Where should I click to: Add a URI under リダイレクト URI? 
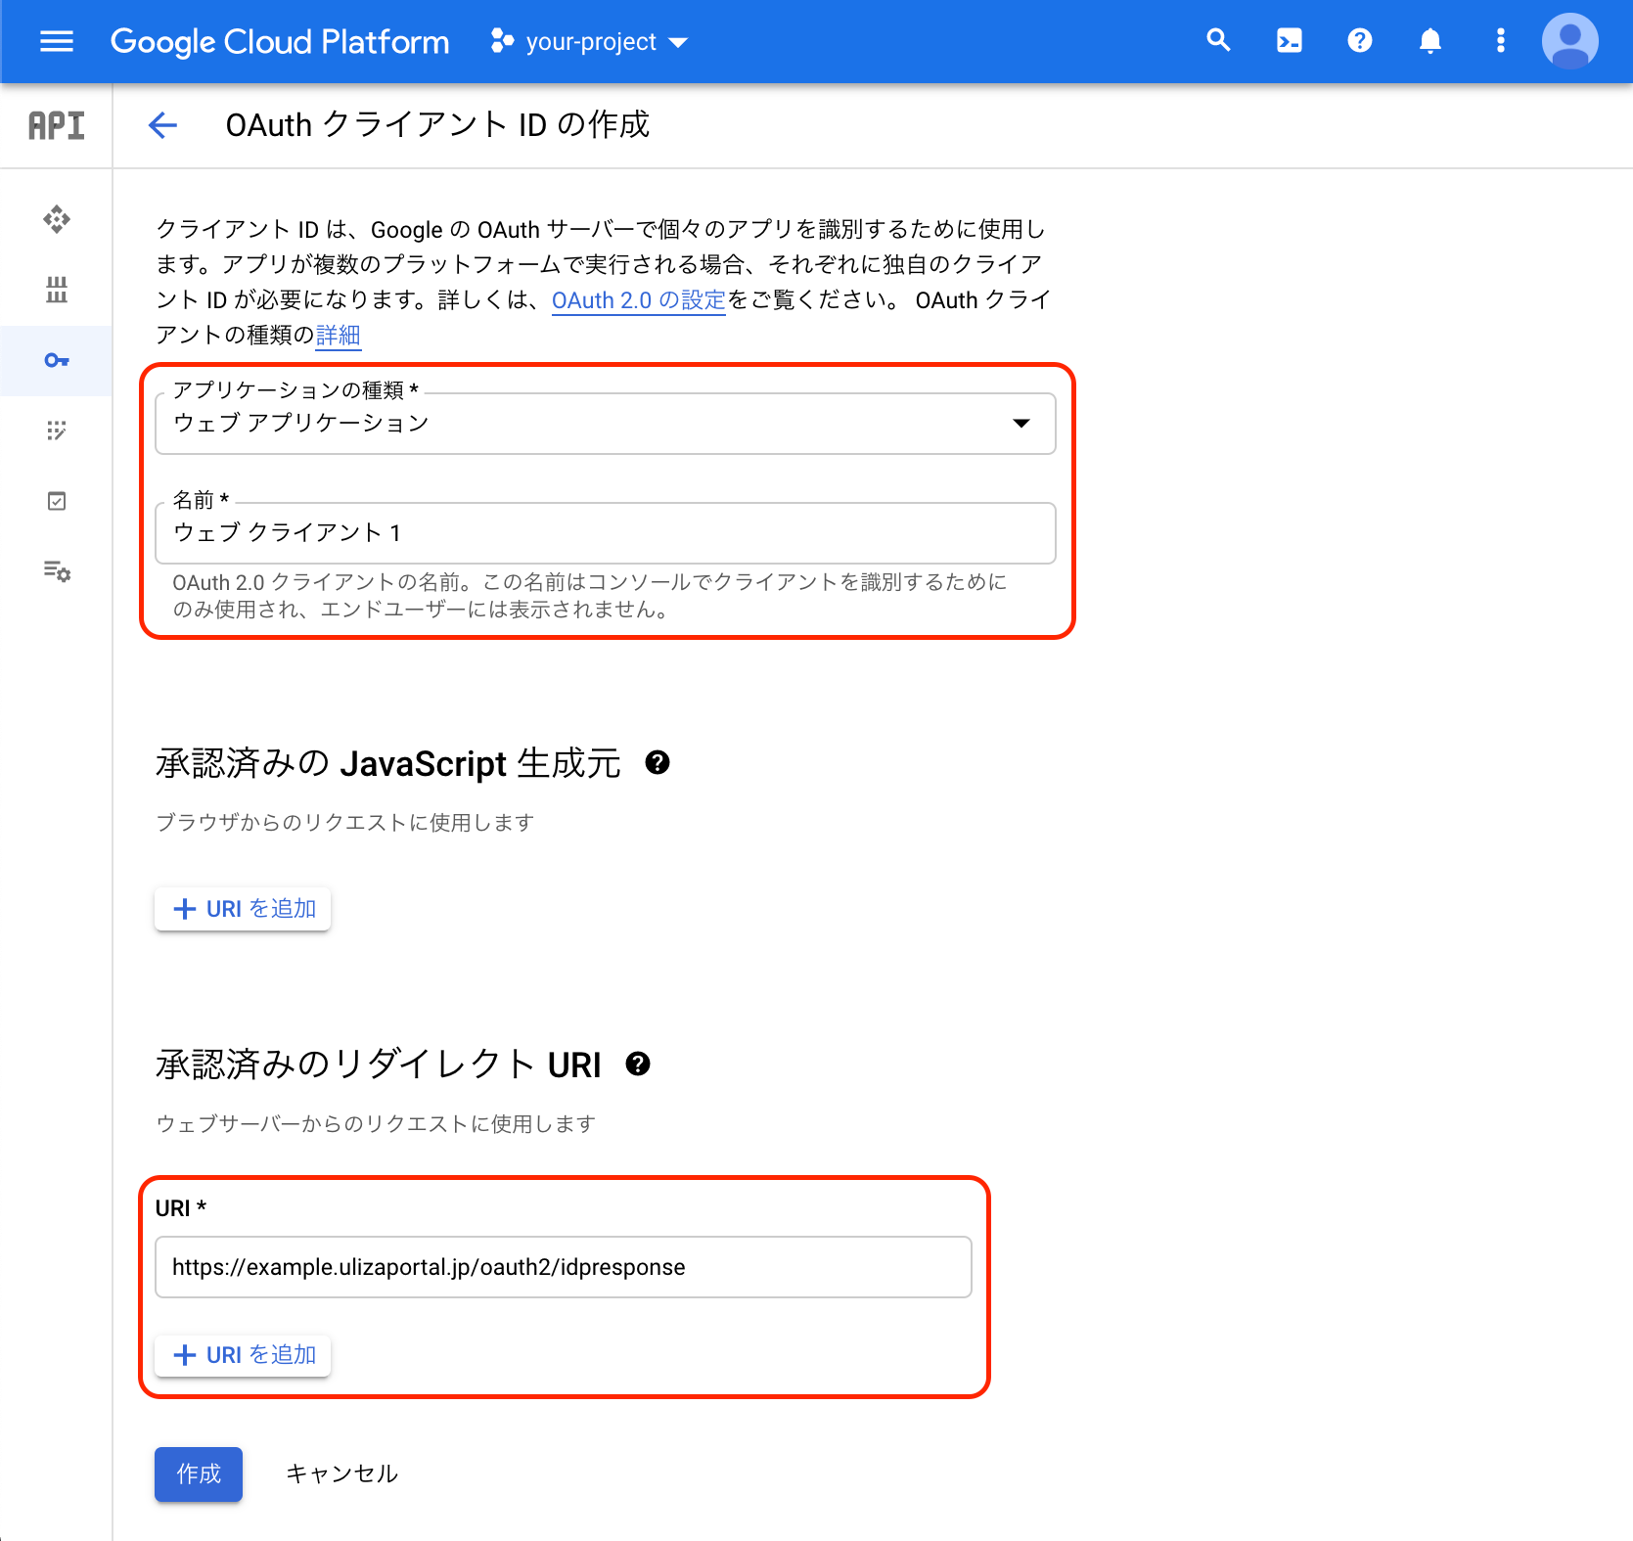[x=243, y=1355]
